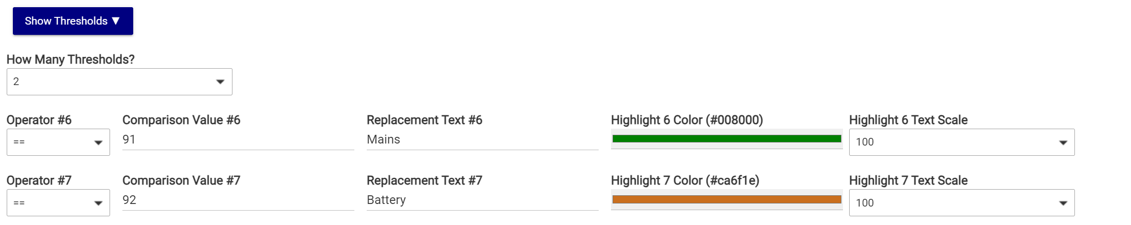Screen dimensions: 1131x225
Task: Click the Operator #7 dropdown arrow
Action: (98, 203)
